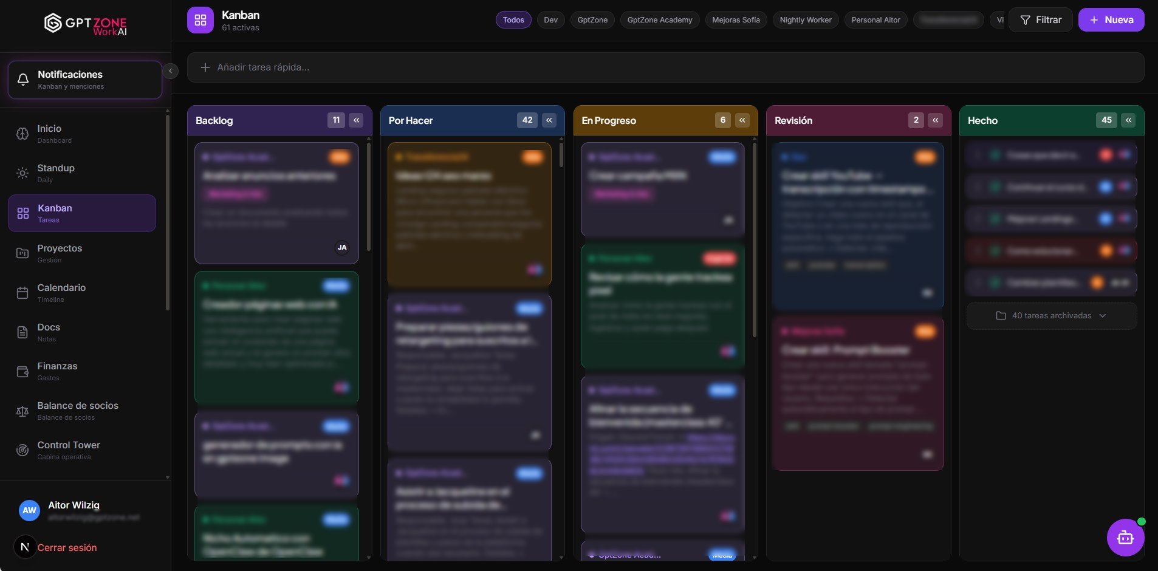Open Finanzas via the wallet icon
This screenshot has height=571, width=1158.
tap(22, 371)
